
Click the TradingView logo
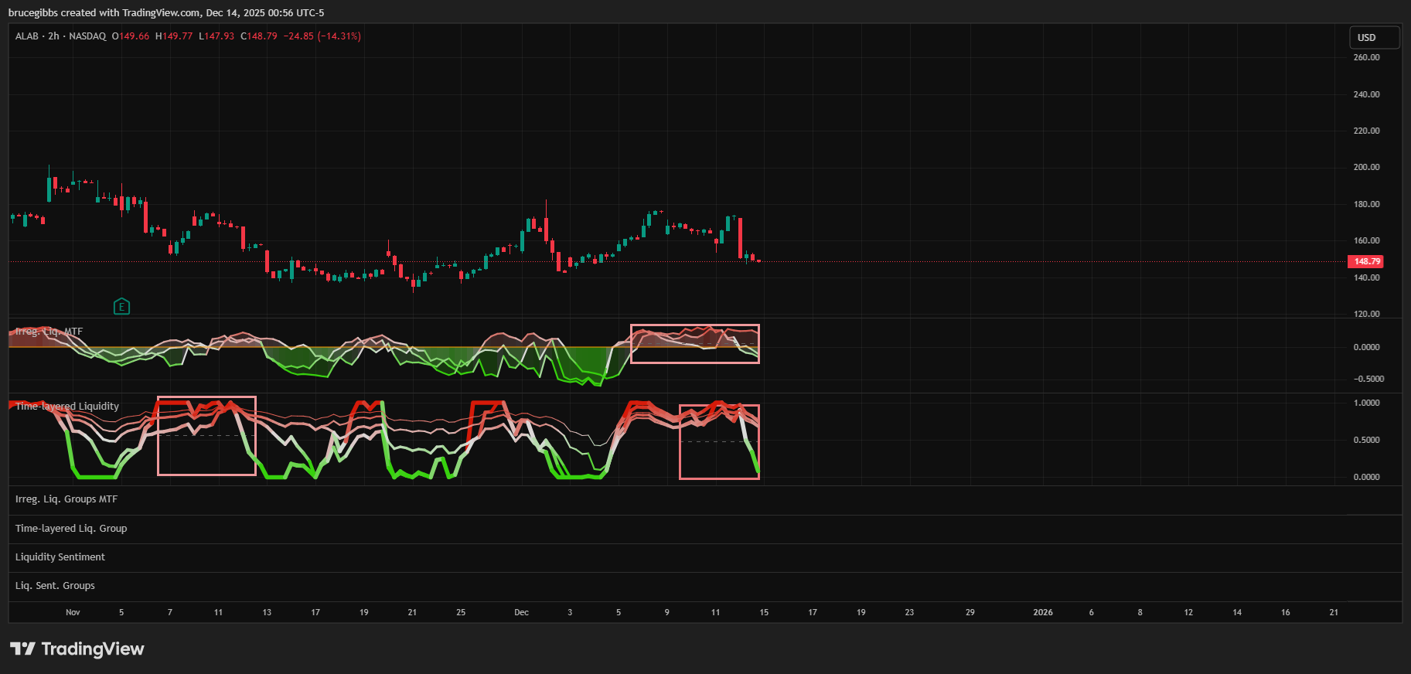[77, 648]
